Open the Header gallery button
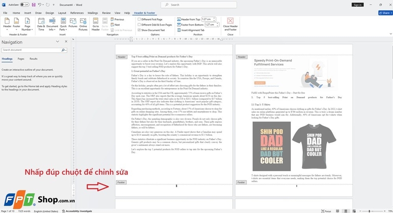The height and width of the screenshot is (213, 393). click(x=7, y=24)
